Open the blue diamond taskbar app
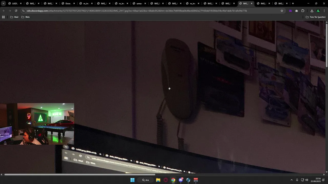The height and width of the screenshot is (184, 328). (x=188, y=180)
